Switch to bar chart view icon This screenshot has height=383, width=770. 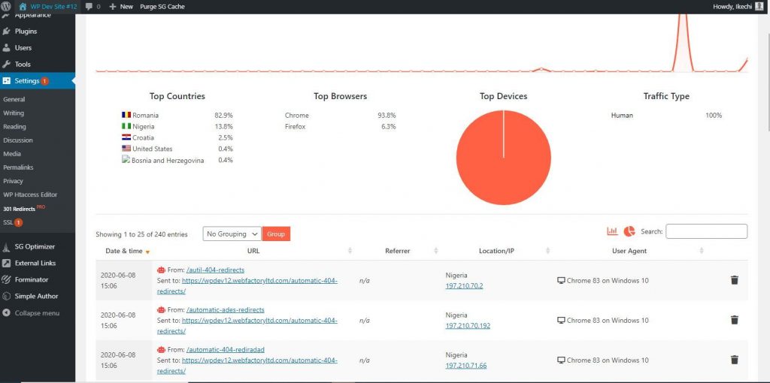coord(612,231)
